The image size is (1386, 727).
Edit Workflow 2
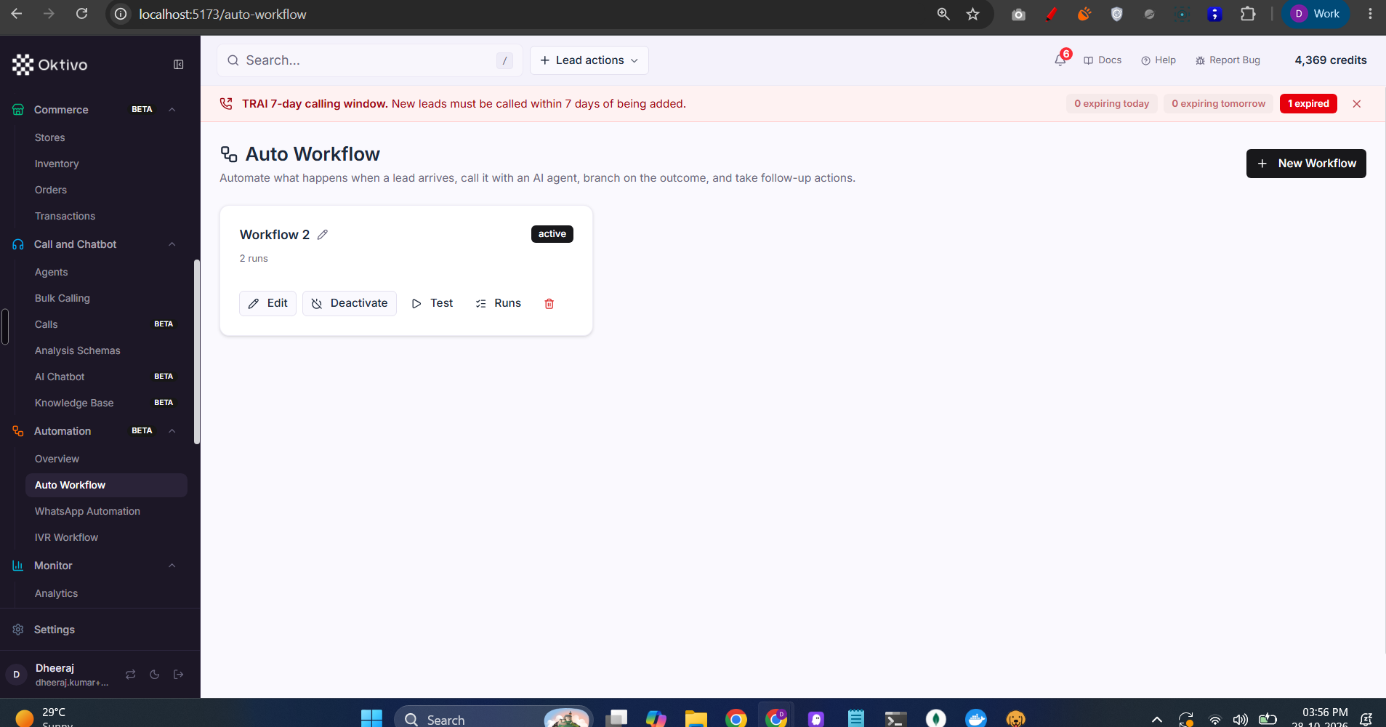point(267,303)
